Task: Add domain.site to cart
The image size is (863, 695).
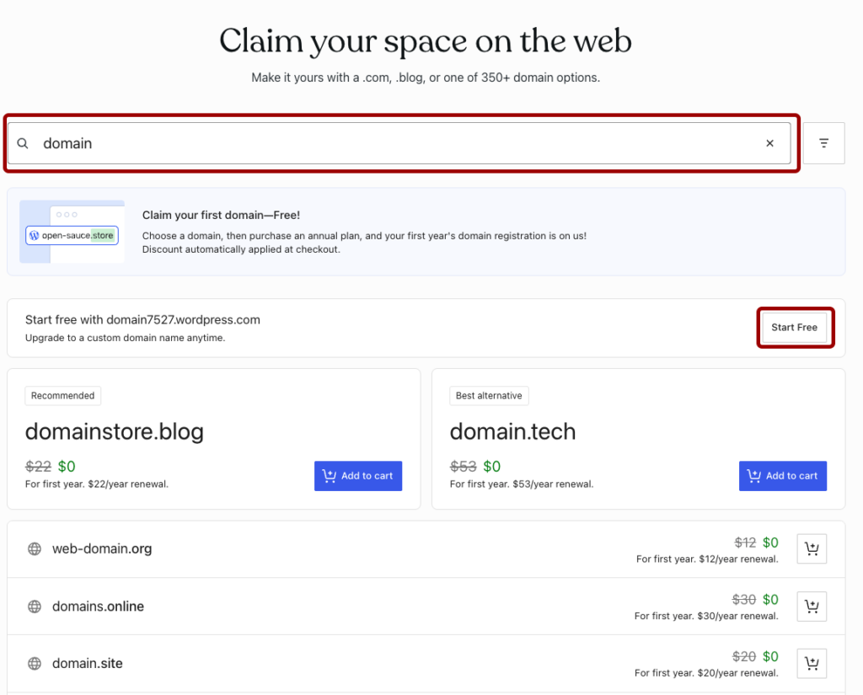Action: pyautogui.click(x=812, y=663)
